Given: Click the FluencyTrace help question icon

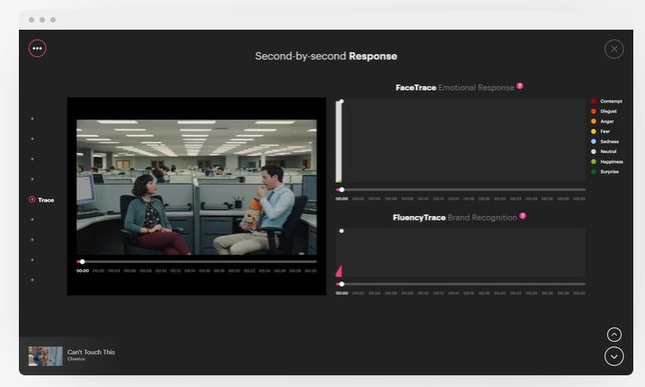Looking at the screenshot, I should tap(523, 216).
